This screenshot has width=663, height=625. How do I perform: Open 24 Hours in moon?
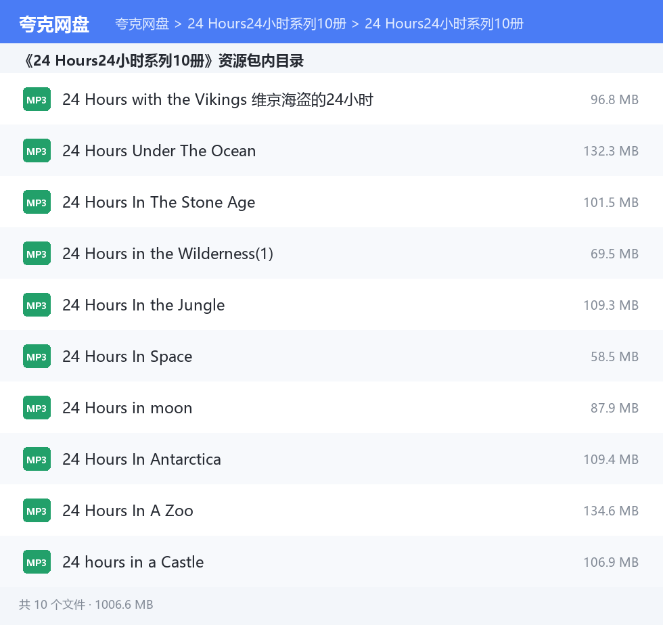127,408
